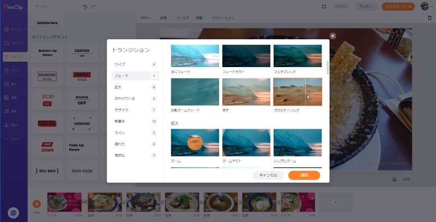436x222 pixels.
Task: Click the エクスポート export button
Action: pyautogui.click(x=398, y=7)
